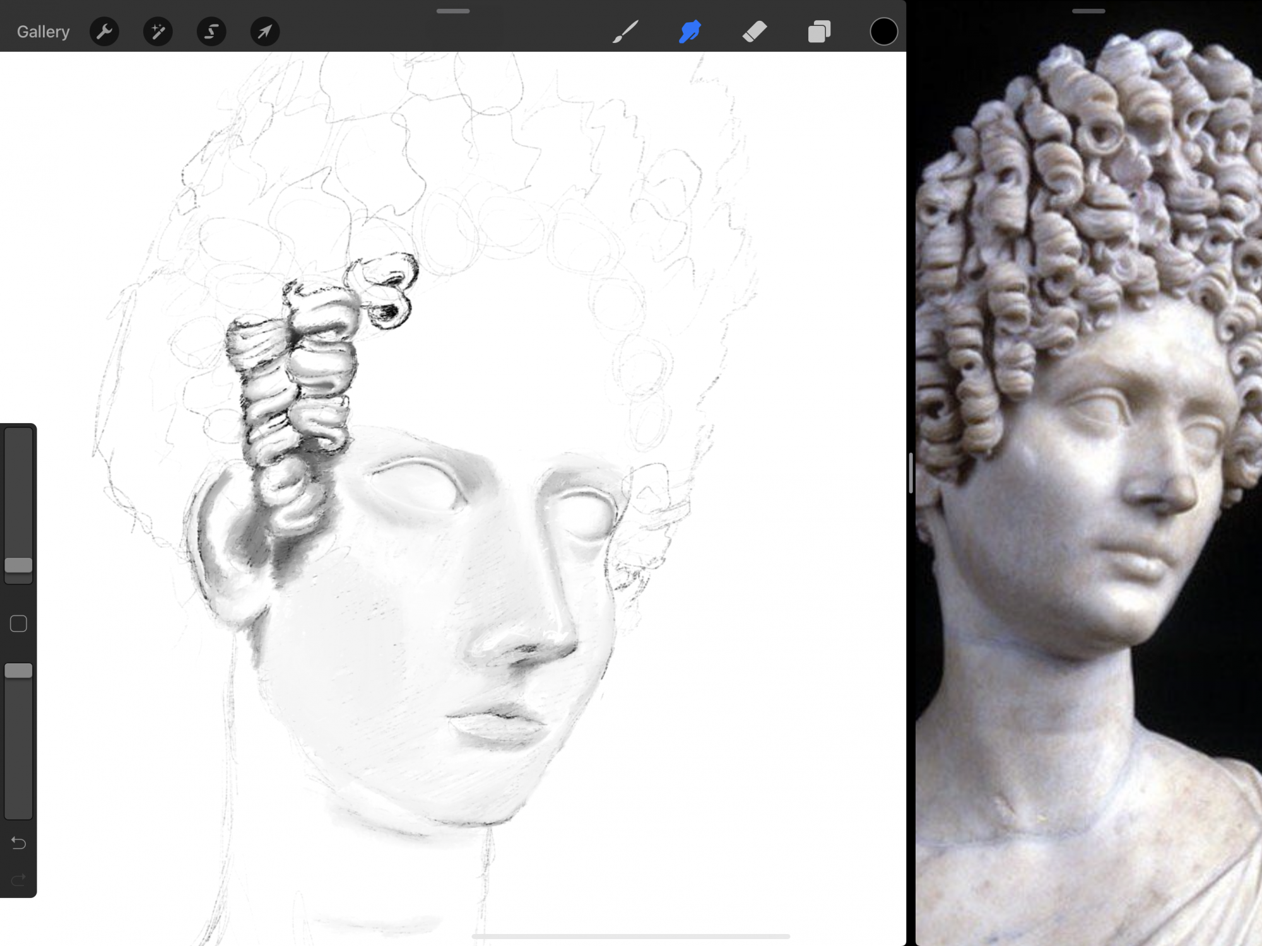
Task: Open the black color picker circle
Action: pyautogui.click(x=883, y=32)
